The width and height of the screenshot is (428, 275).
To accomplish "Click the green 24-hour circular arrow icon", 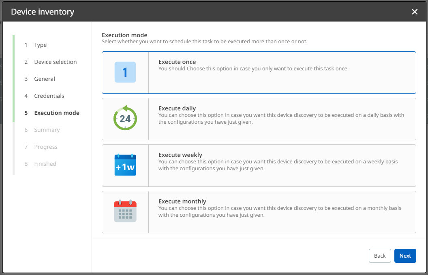I will coord(125,119).
